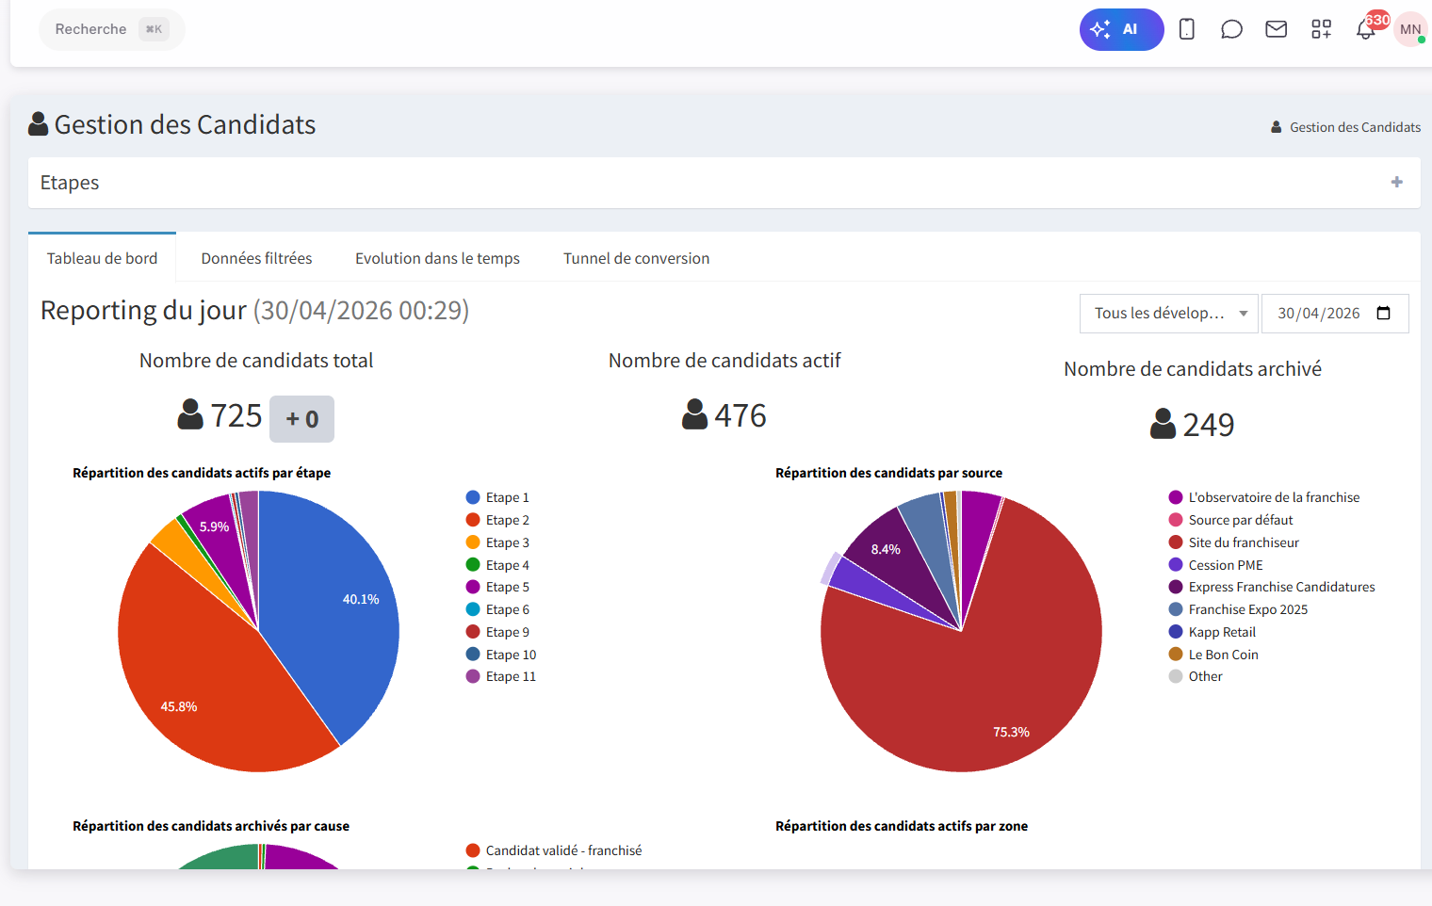Image resolution: width=1432 pixels, height=906 pixels.
Task: Open the apps grid icon
Action: click(x=1322, y=29)
